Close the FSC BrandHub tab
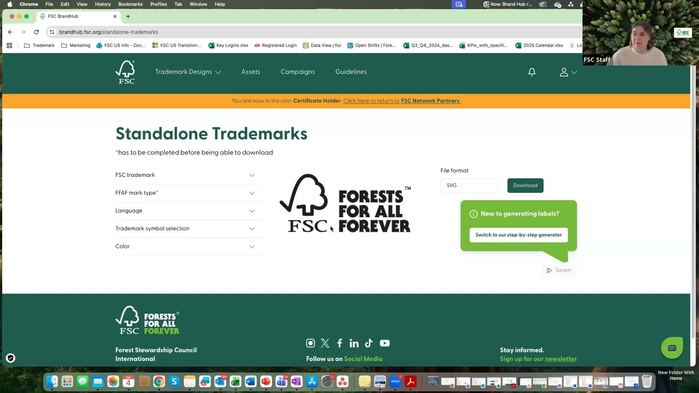 click(x=115, y=16)
